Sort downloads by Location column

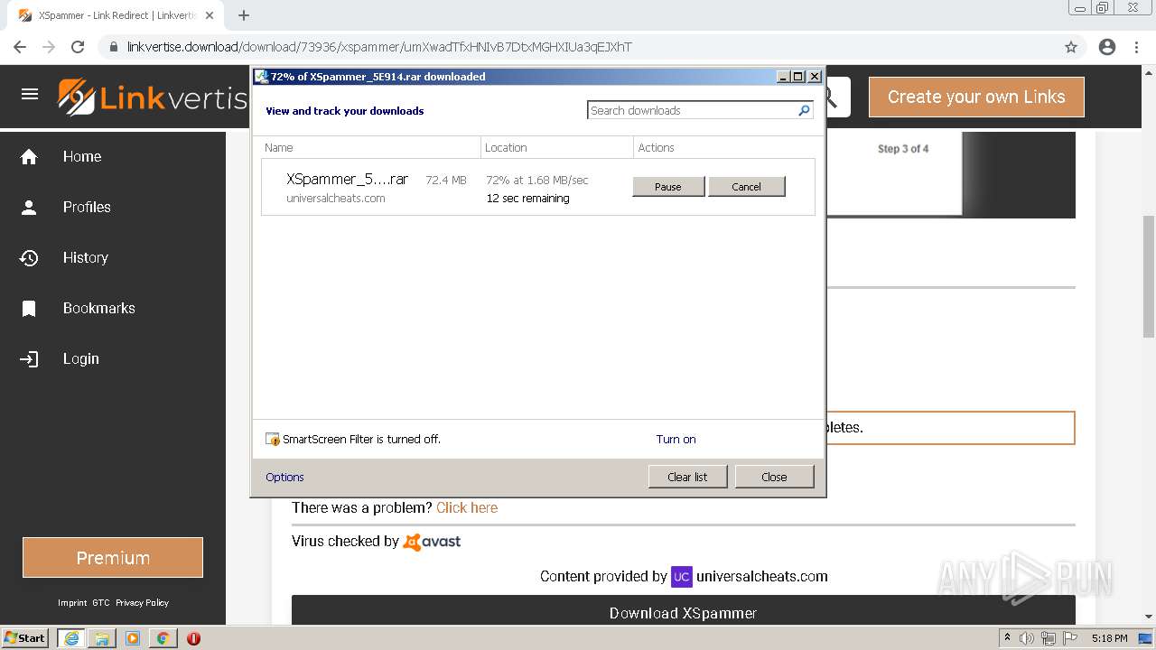557,147
